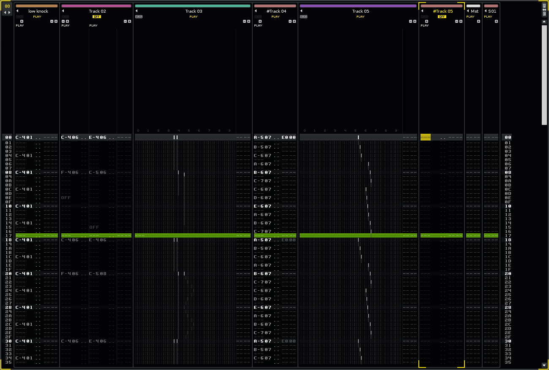Remove an effect column from Track 03

tap(245, 21)
